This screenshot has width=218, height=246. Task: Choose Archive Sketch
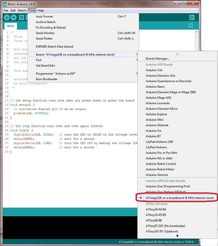coord(83,22)
